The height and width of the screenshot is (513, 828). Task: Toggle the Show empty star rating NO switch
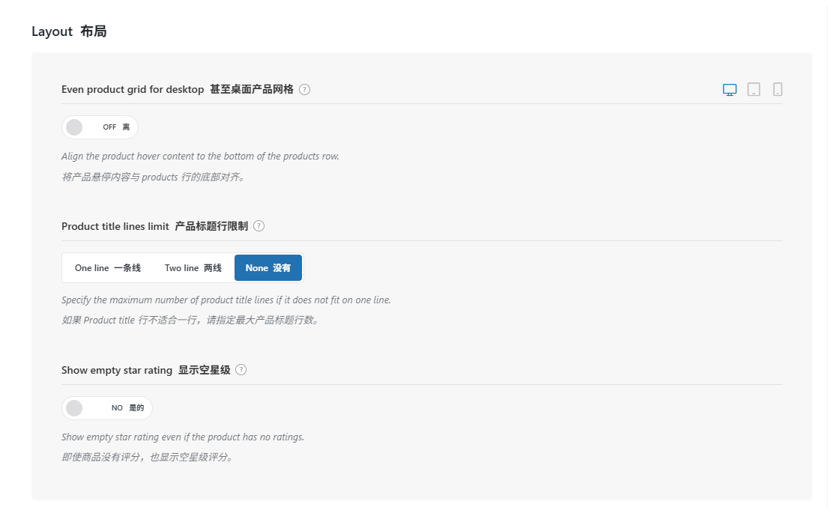(x=107, y=408)
